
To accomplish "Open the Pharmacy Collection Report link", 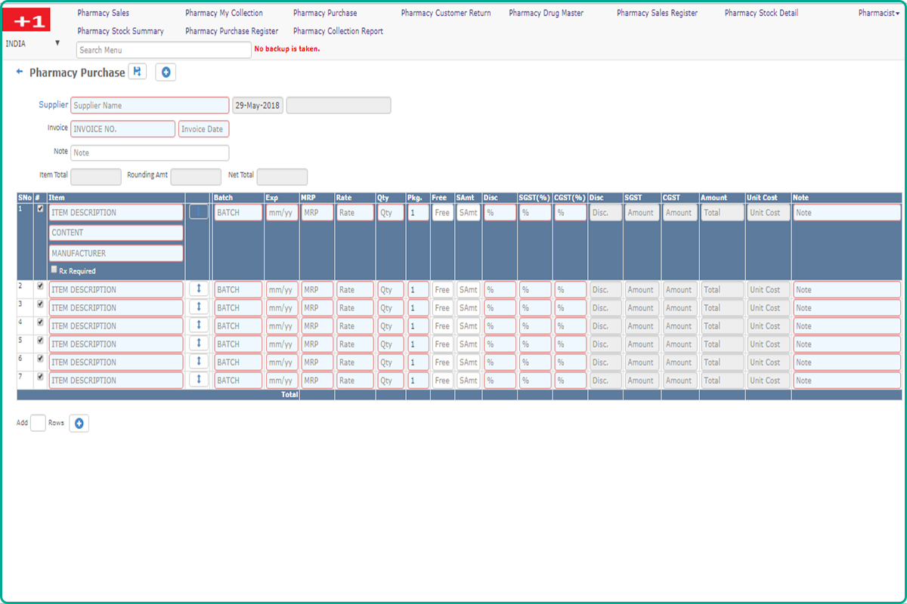I will [338, 32].
